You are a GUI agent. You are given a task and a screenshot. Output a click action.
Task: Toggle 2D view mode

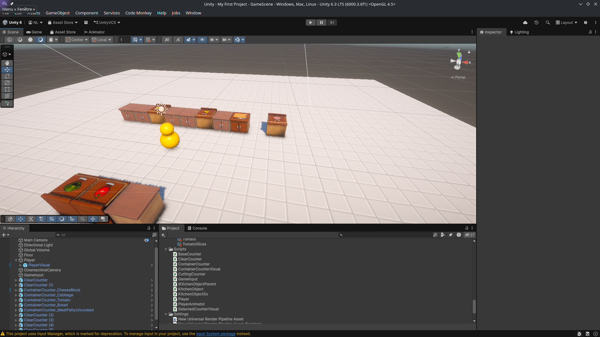167,40
